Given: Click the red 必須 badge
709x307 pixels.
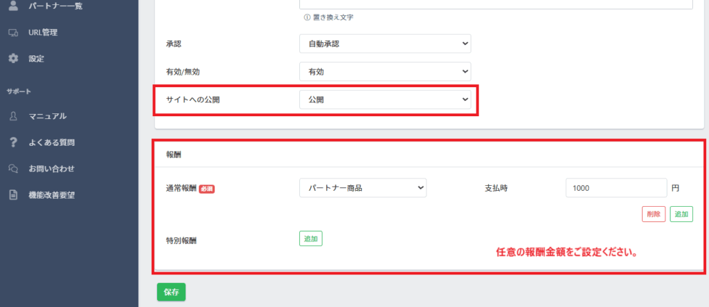Looking at the screenshot, I should tap(206, 189).
